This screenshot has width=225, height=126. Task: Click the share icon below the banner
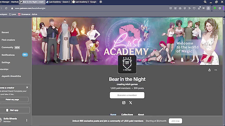[x=210, y=70]
